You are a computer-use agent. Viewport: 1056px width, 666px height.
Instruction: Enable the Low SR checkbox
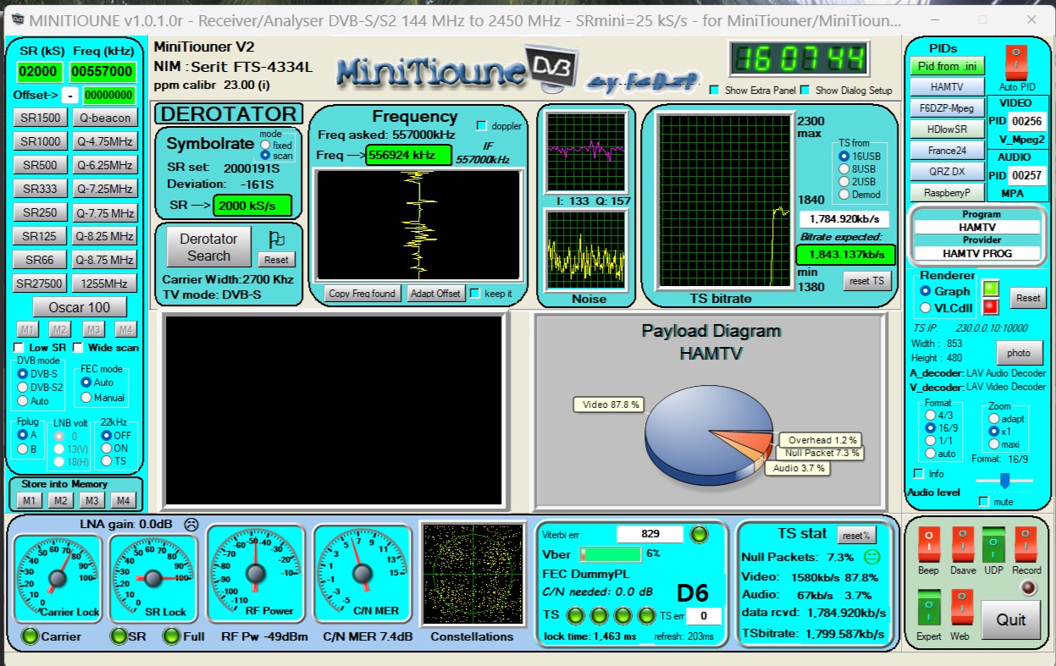(x=19, y=348)
